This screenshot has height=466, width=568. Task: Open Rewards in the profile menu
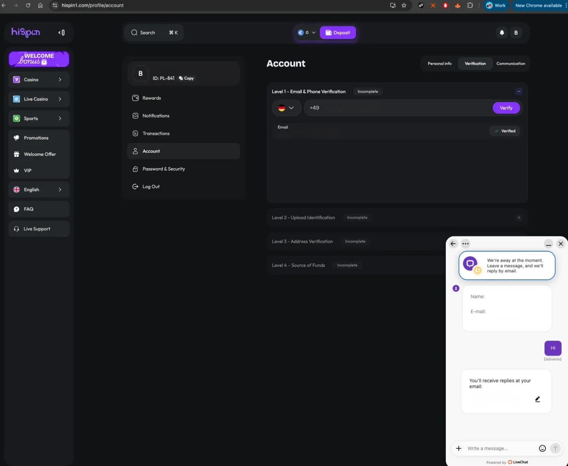tap(184, 98)
